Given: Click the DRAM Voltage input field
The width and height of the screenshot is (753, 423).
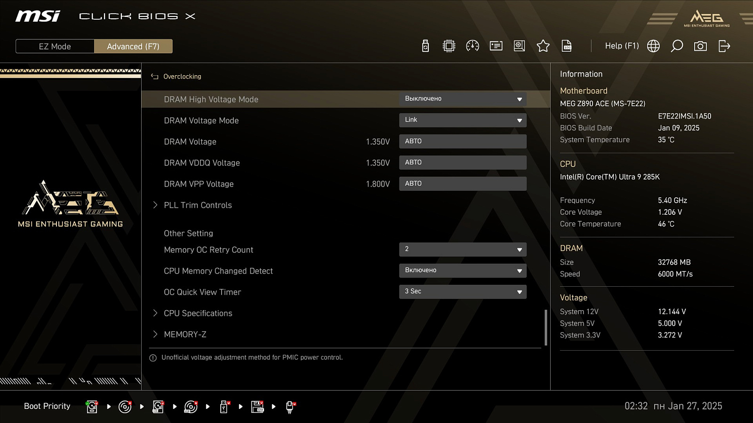Looking at the screenshot, I should [x=463, y=141].
